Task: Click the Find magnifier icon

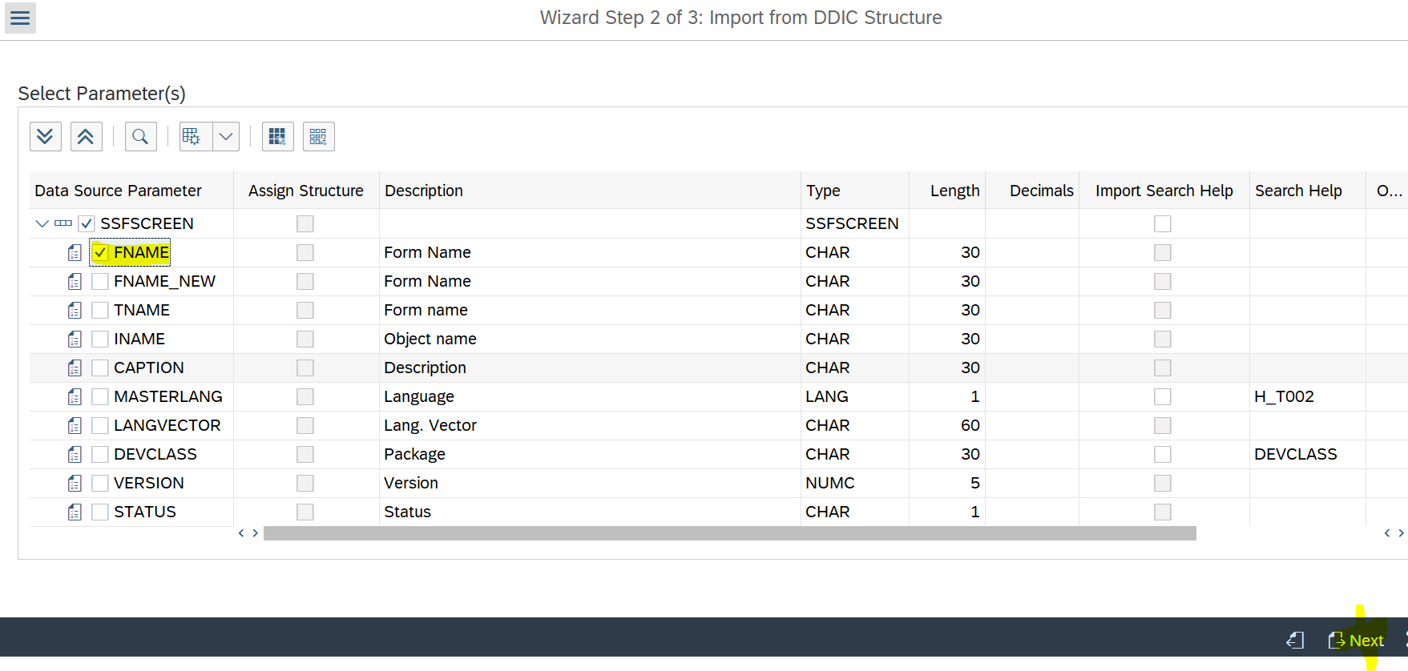Action: [140, 137]
